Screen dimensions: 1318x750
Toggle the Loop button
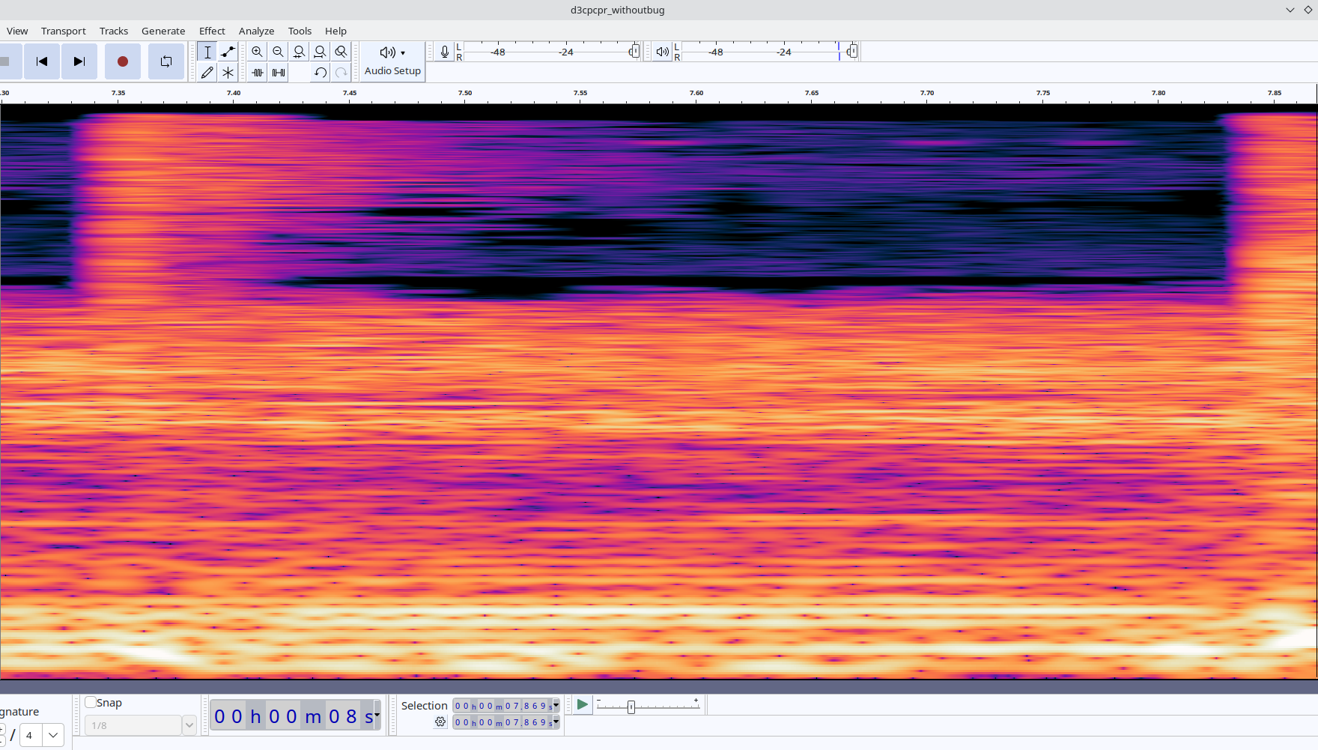point(165,61)
